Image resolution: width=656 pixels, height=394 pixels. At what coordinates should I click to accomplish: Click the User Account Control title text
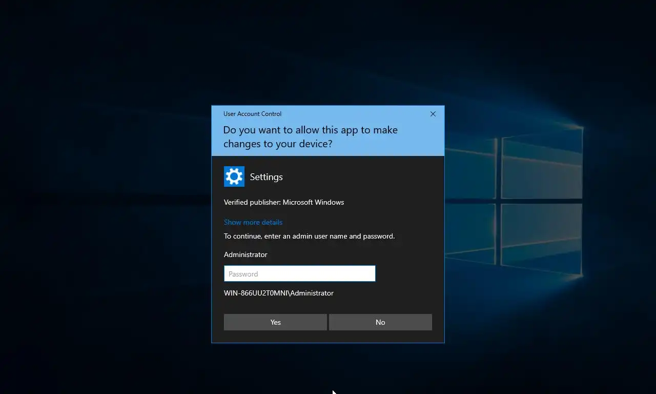pyautogui.click(x=252, y=114)
